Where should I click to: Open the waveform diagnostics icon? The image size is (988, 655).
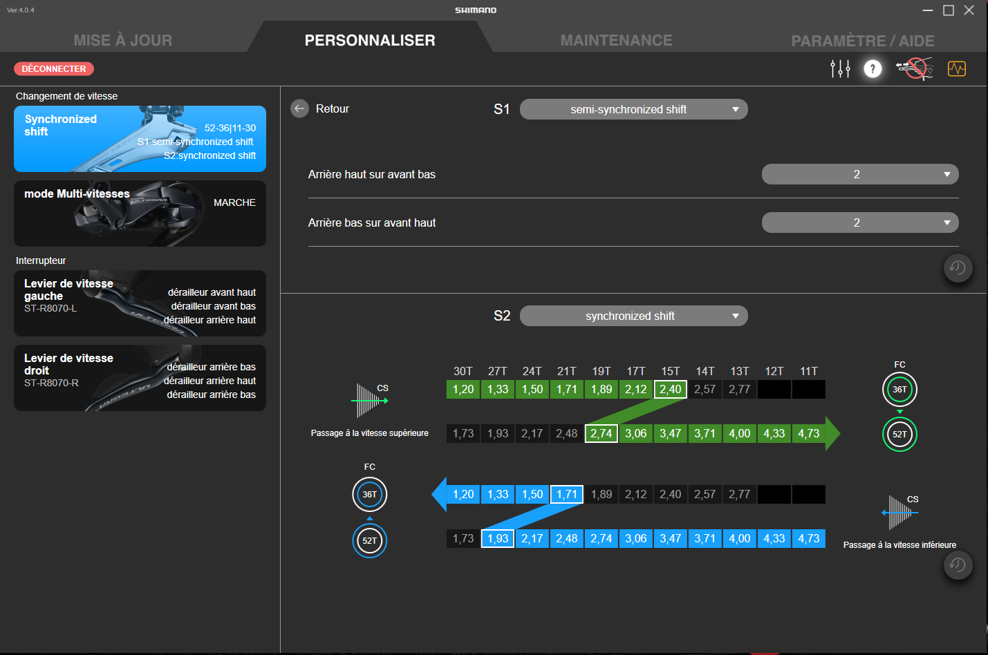pyautogui.click(x=957, y=69)
